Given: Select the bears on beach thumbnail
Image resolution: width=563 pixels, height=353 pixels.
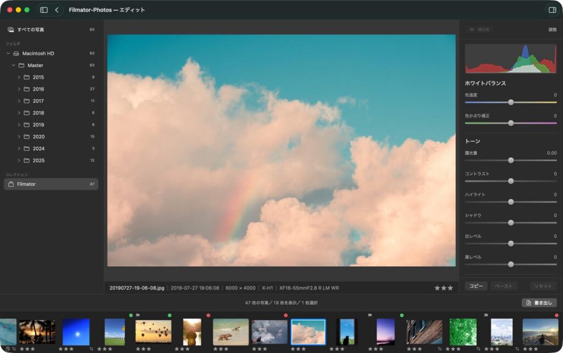Looking at the screenshot, I should point(230,332).
